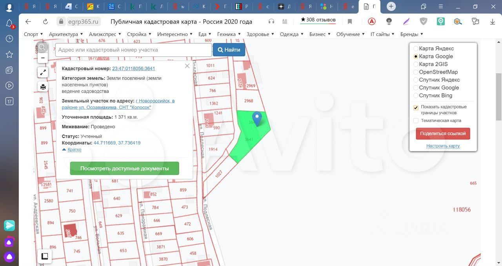The width and height of the screenshot is (502, 266).
Task: Open a new browser tab
Action: [391, 6]
